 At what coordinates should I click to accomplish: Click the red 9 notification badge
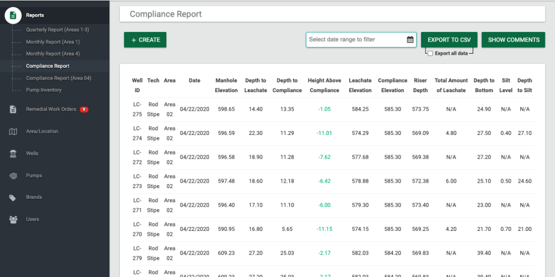coord(84,109)
